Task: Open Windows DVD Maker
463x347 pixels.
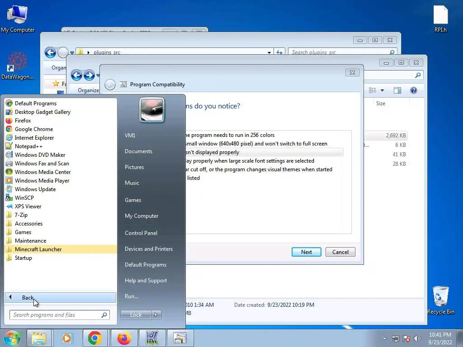Action: [x=40, y=155]
